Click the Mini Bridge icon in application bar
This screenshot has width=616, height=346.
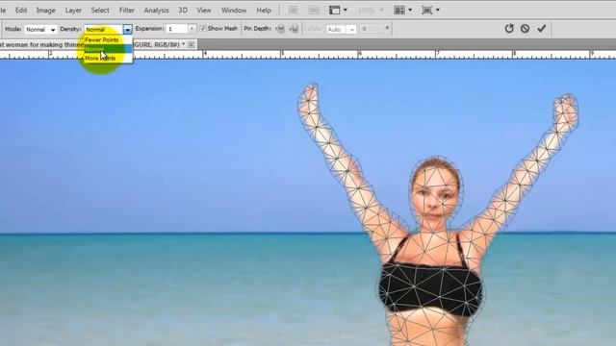click(314, 11)
